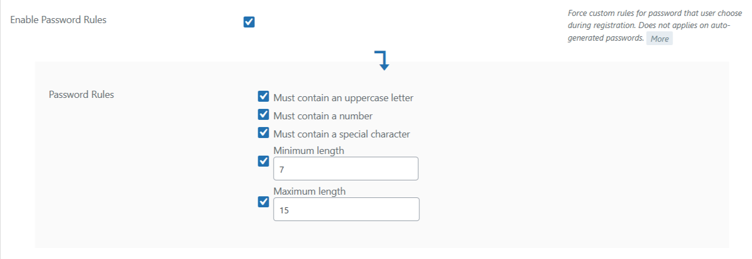
Task: Focus the Minimum length input field
Action: point(345,169)
